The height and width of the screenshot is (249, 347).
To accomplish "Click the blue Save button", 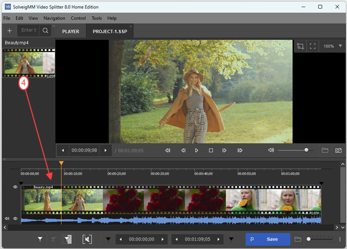I will click(268, 239).
